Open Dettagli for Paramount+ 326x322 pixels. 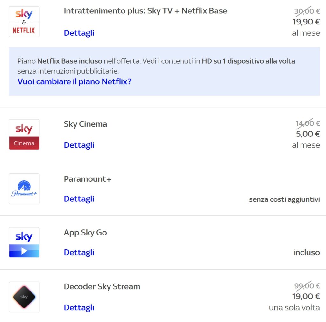click(79, 199)
